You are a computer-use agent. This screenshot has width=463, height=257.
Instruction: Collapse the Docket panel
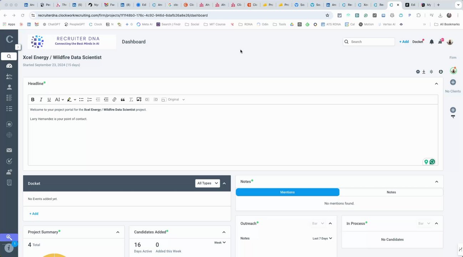(x=224, y=183)
